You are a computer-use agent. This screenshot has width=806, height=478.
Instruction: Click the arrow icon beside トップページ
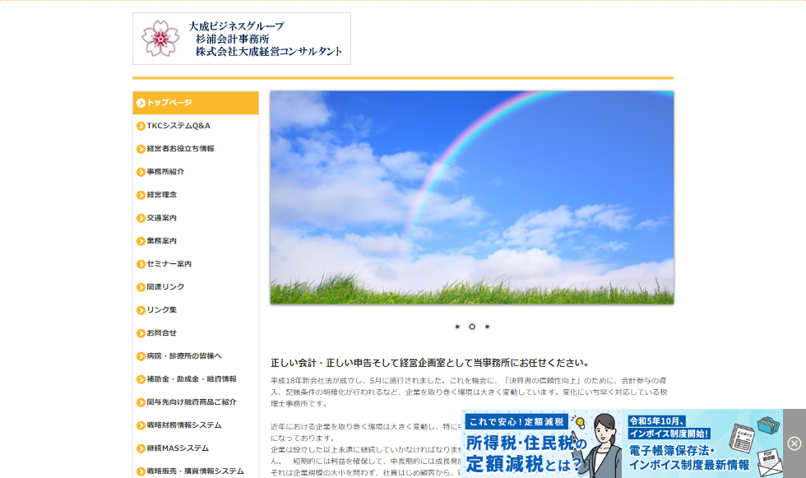pyautogui.click(x=141, y=103)
